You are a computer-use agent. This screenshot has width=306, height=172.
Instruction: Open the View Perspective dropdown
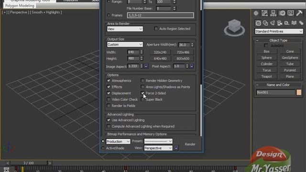click(x=158, y=148)
